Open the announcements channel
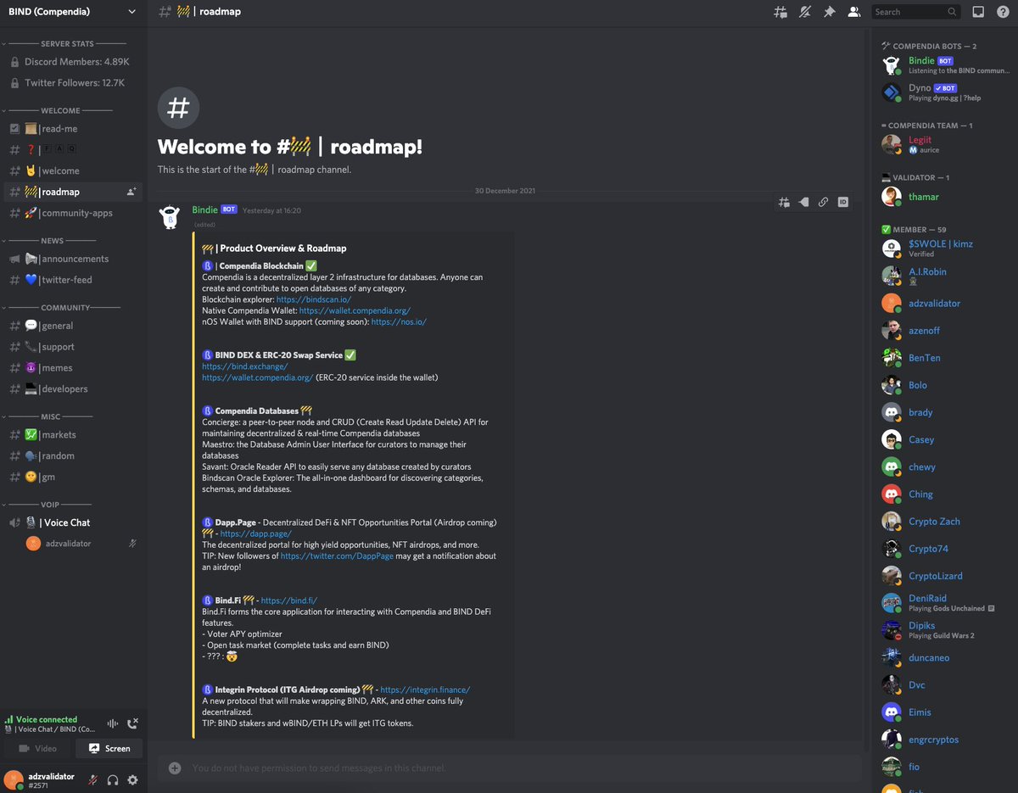This screenshot has width=1018, height=793. pyautogui.click(x=74, y=259)
